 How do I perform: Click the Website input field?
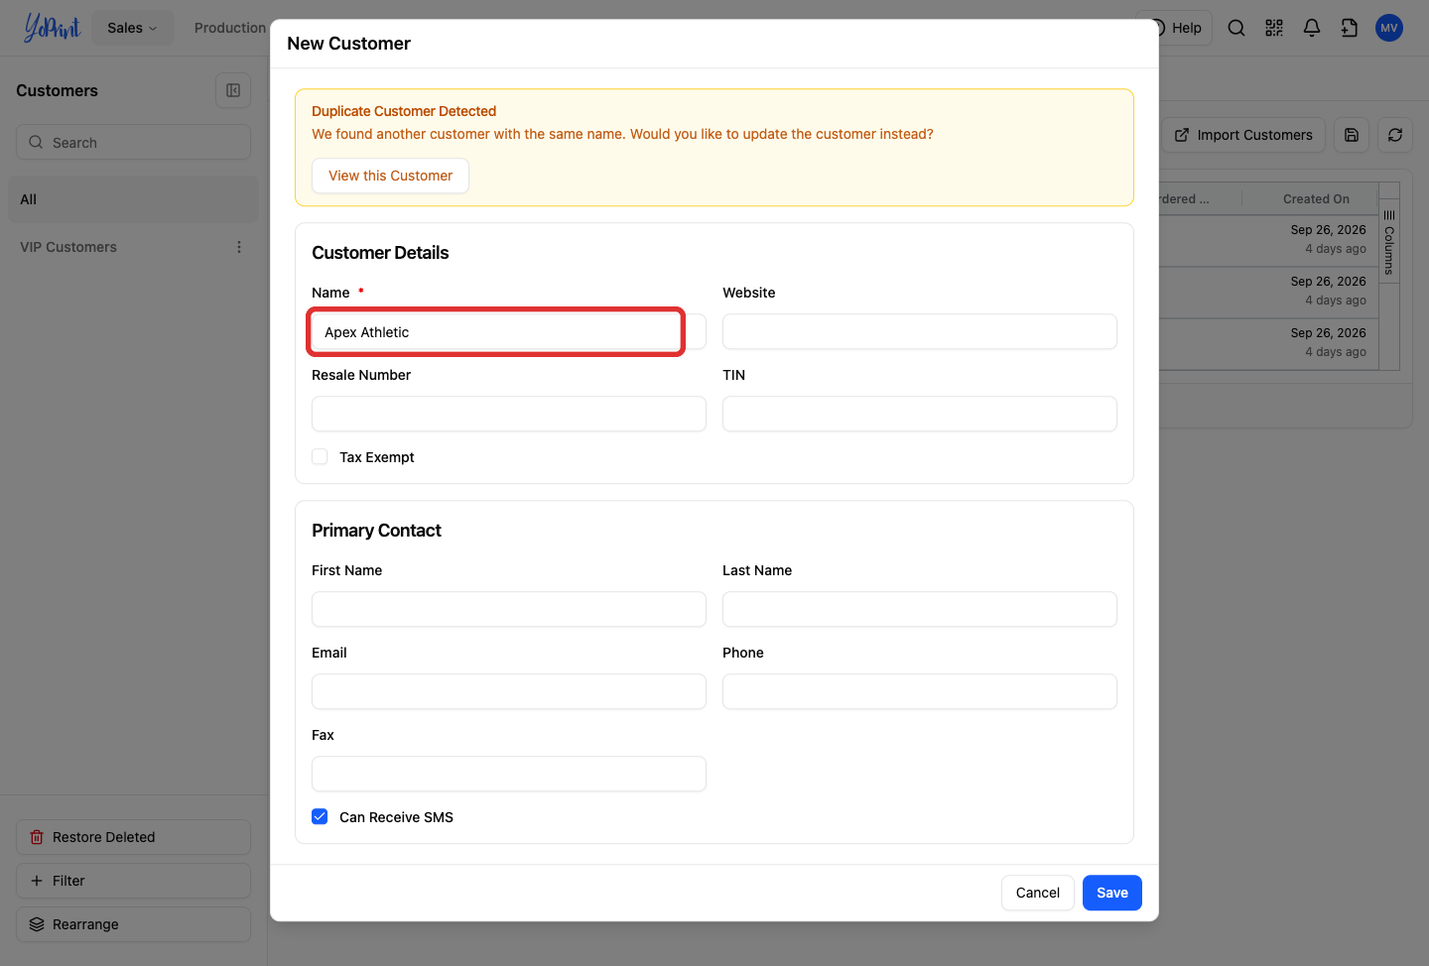920,332
